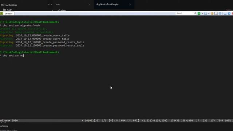Click the Controllers folder icon
The width and height of the screenshot is (233, 131).
tap(2, 5)
